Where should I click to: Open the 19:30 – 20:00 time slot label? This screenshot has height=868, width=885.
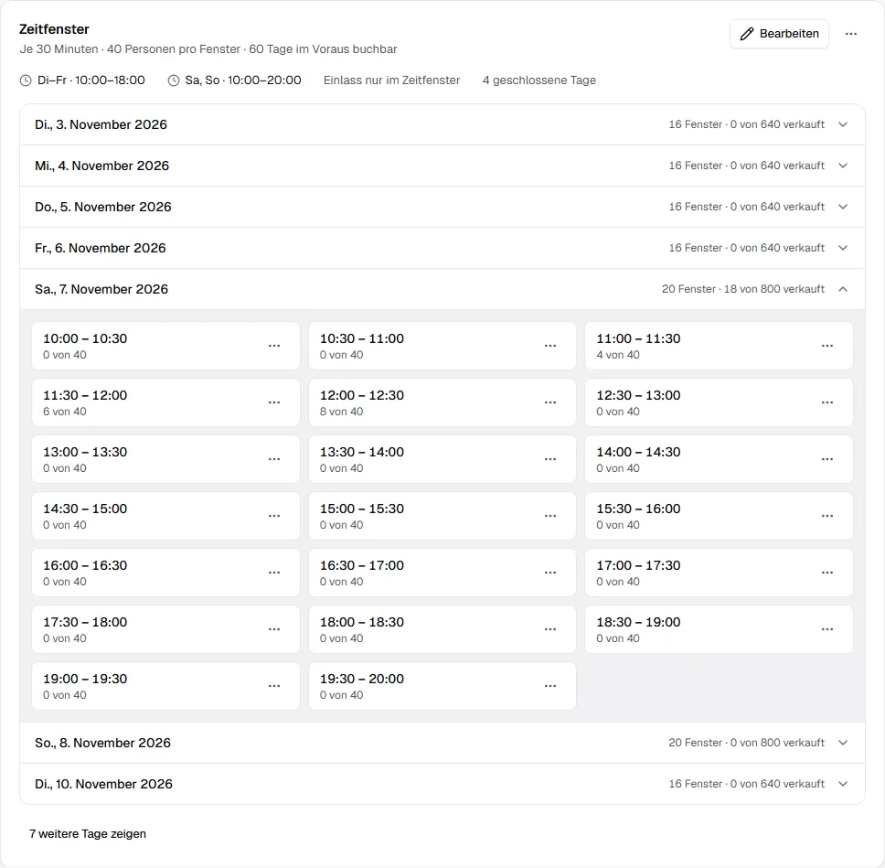tap(362, 679)
